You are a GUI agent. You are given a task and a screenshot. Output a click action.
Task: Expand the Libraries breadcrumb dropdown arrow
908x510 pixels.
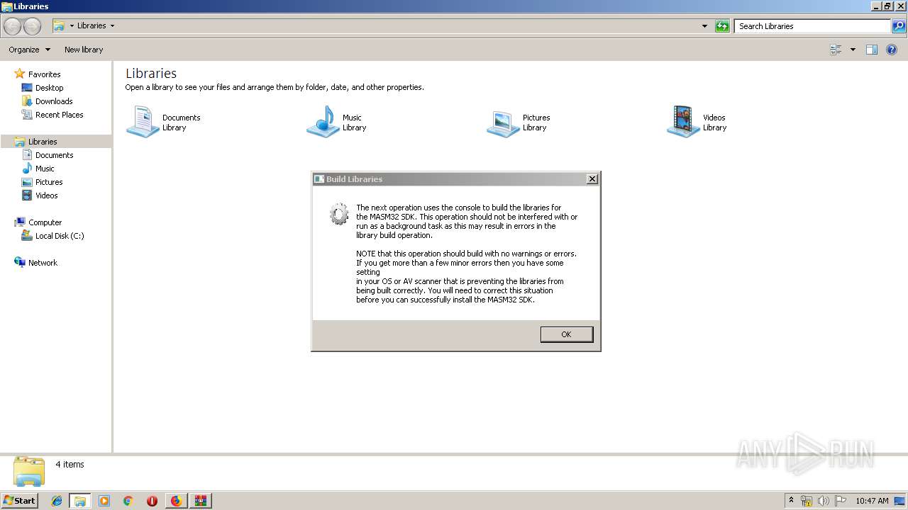[112, 25]
